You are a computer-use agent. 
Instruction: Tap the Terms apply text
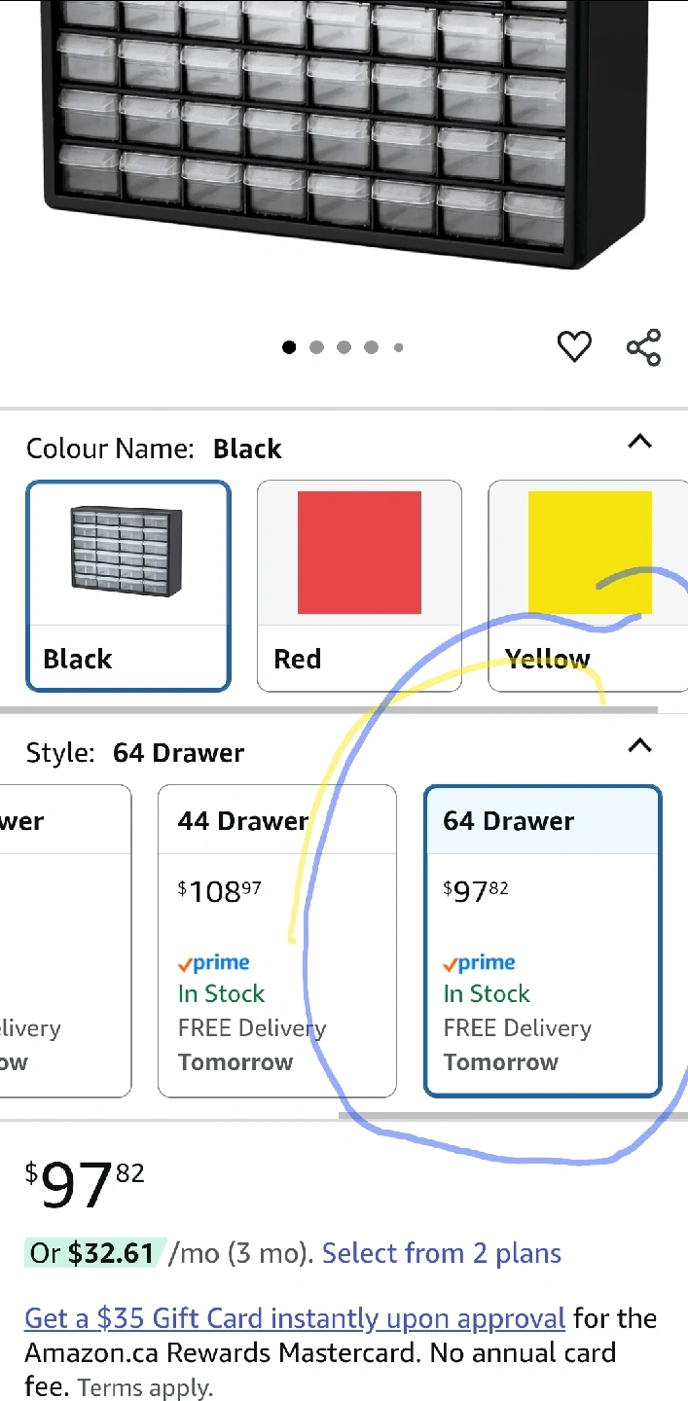pyautogui.click(x=145, y=1387)
